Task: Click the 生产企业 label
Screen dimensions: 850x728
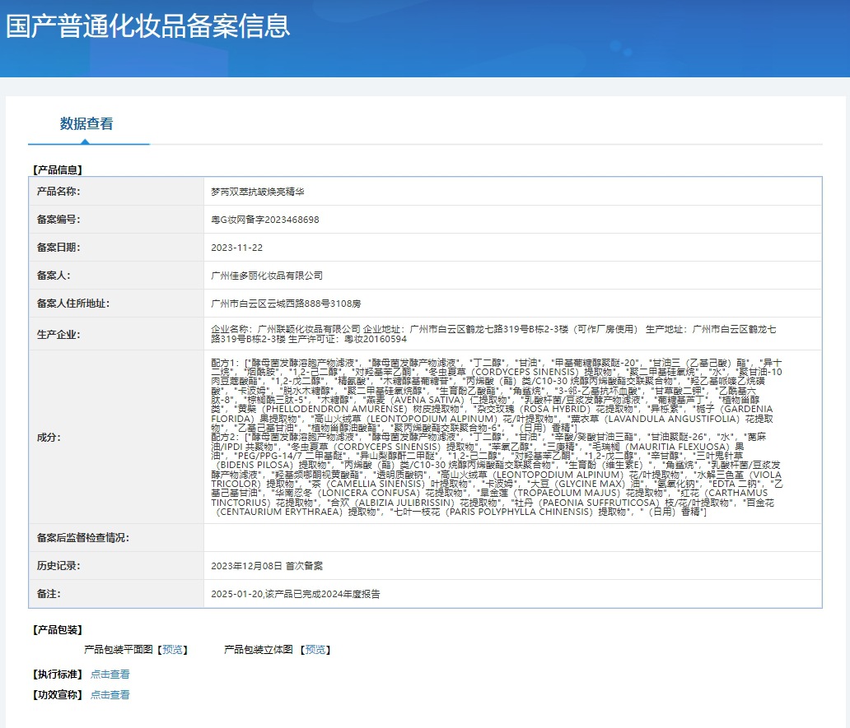Action: pos(58,335)
